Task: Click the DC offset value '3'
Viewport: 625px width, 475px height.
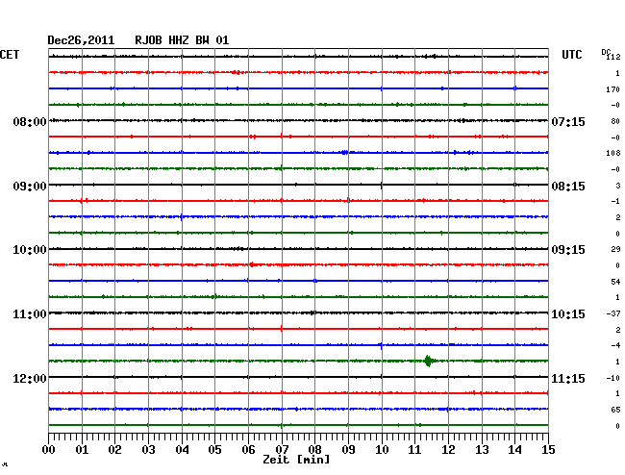Action: point(618,186)
